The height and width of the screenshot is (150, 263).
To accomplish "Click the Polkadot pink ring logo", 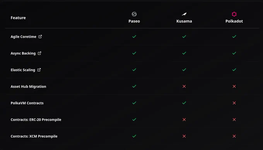I will (234, 14).
